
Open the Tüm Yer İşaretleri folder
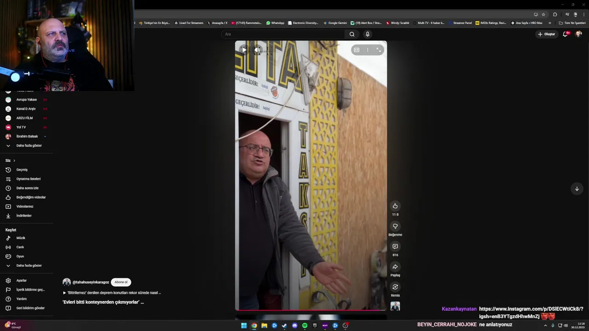(x=572, y=23)
